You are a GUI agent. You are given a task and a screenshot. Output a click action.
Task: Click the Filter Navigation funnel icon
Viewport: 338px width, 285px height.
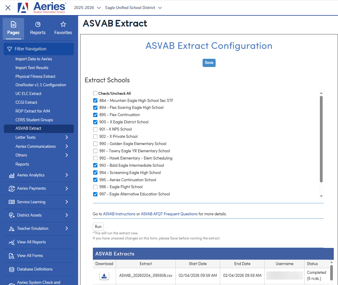pyautogui.click(x=9, y=49)
